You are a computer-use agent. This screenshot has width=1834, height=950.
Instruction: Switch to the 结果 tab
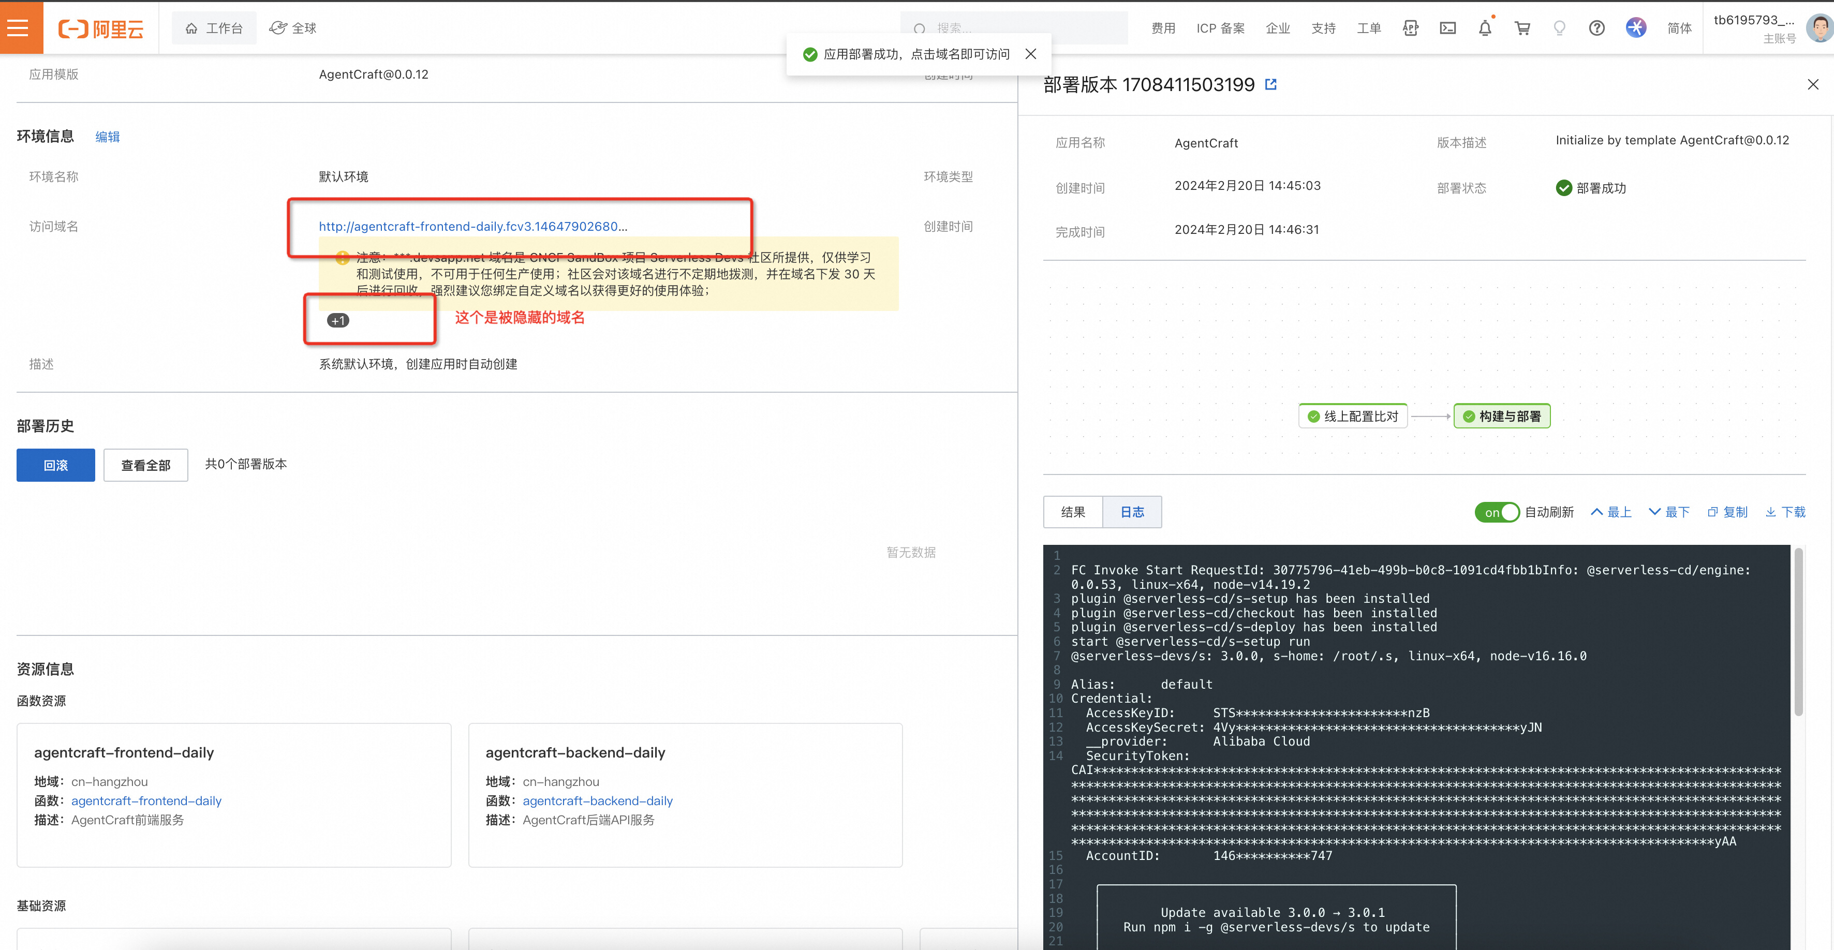(1073, 512)
